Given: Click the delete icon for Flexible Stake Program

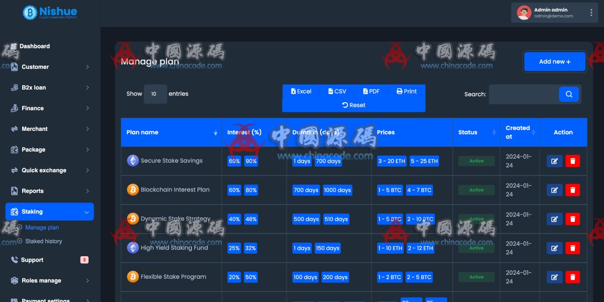Looking at the screenshot, I should point(573,277).
